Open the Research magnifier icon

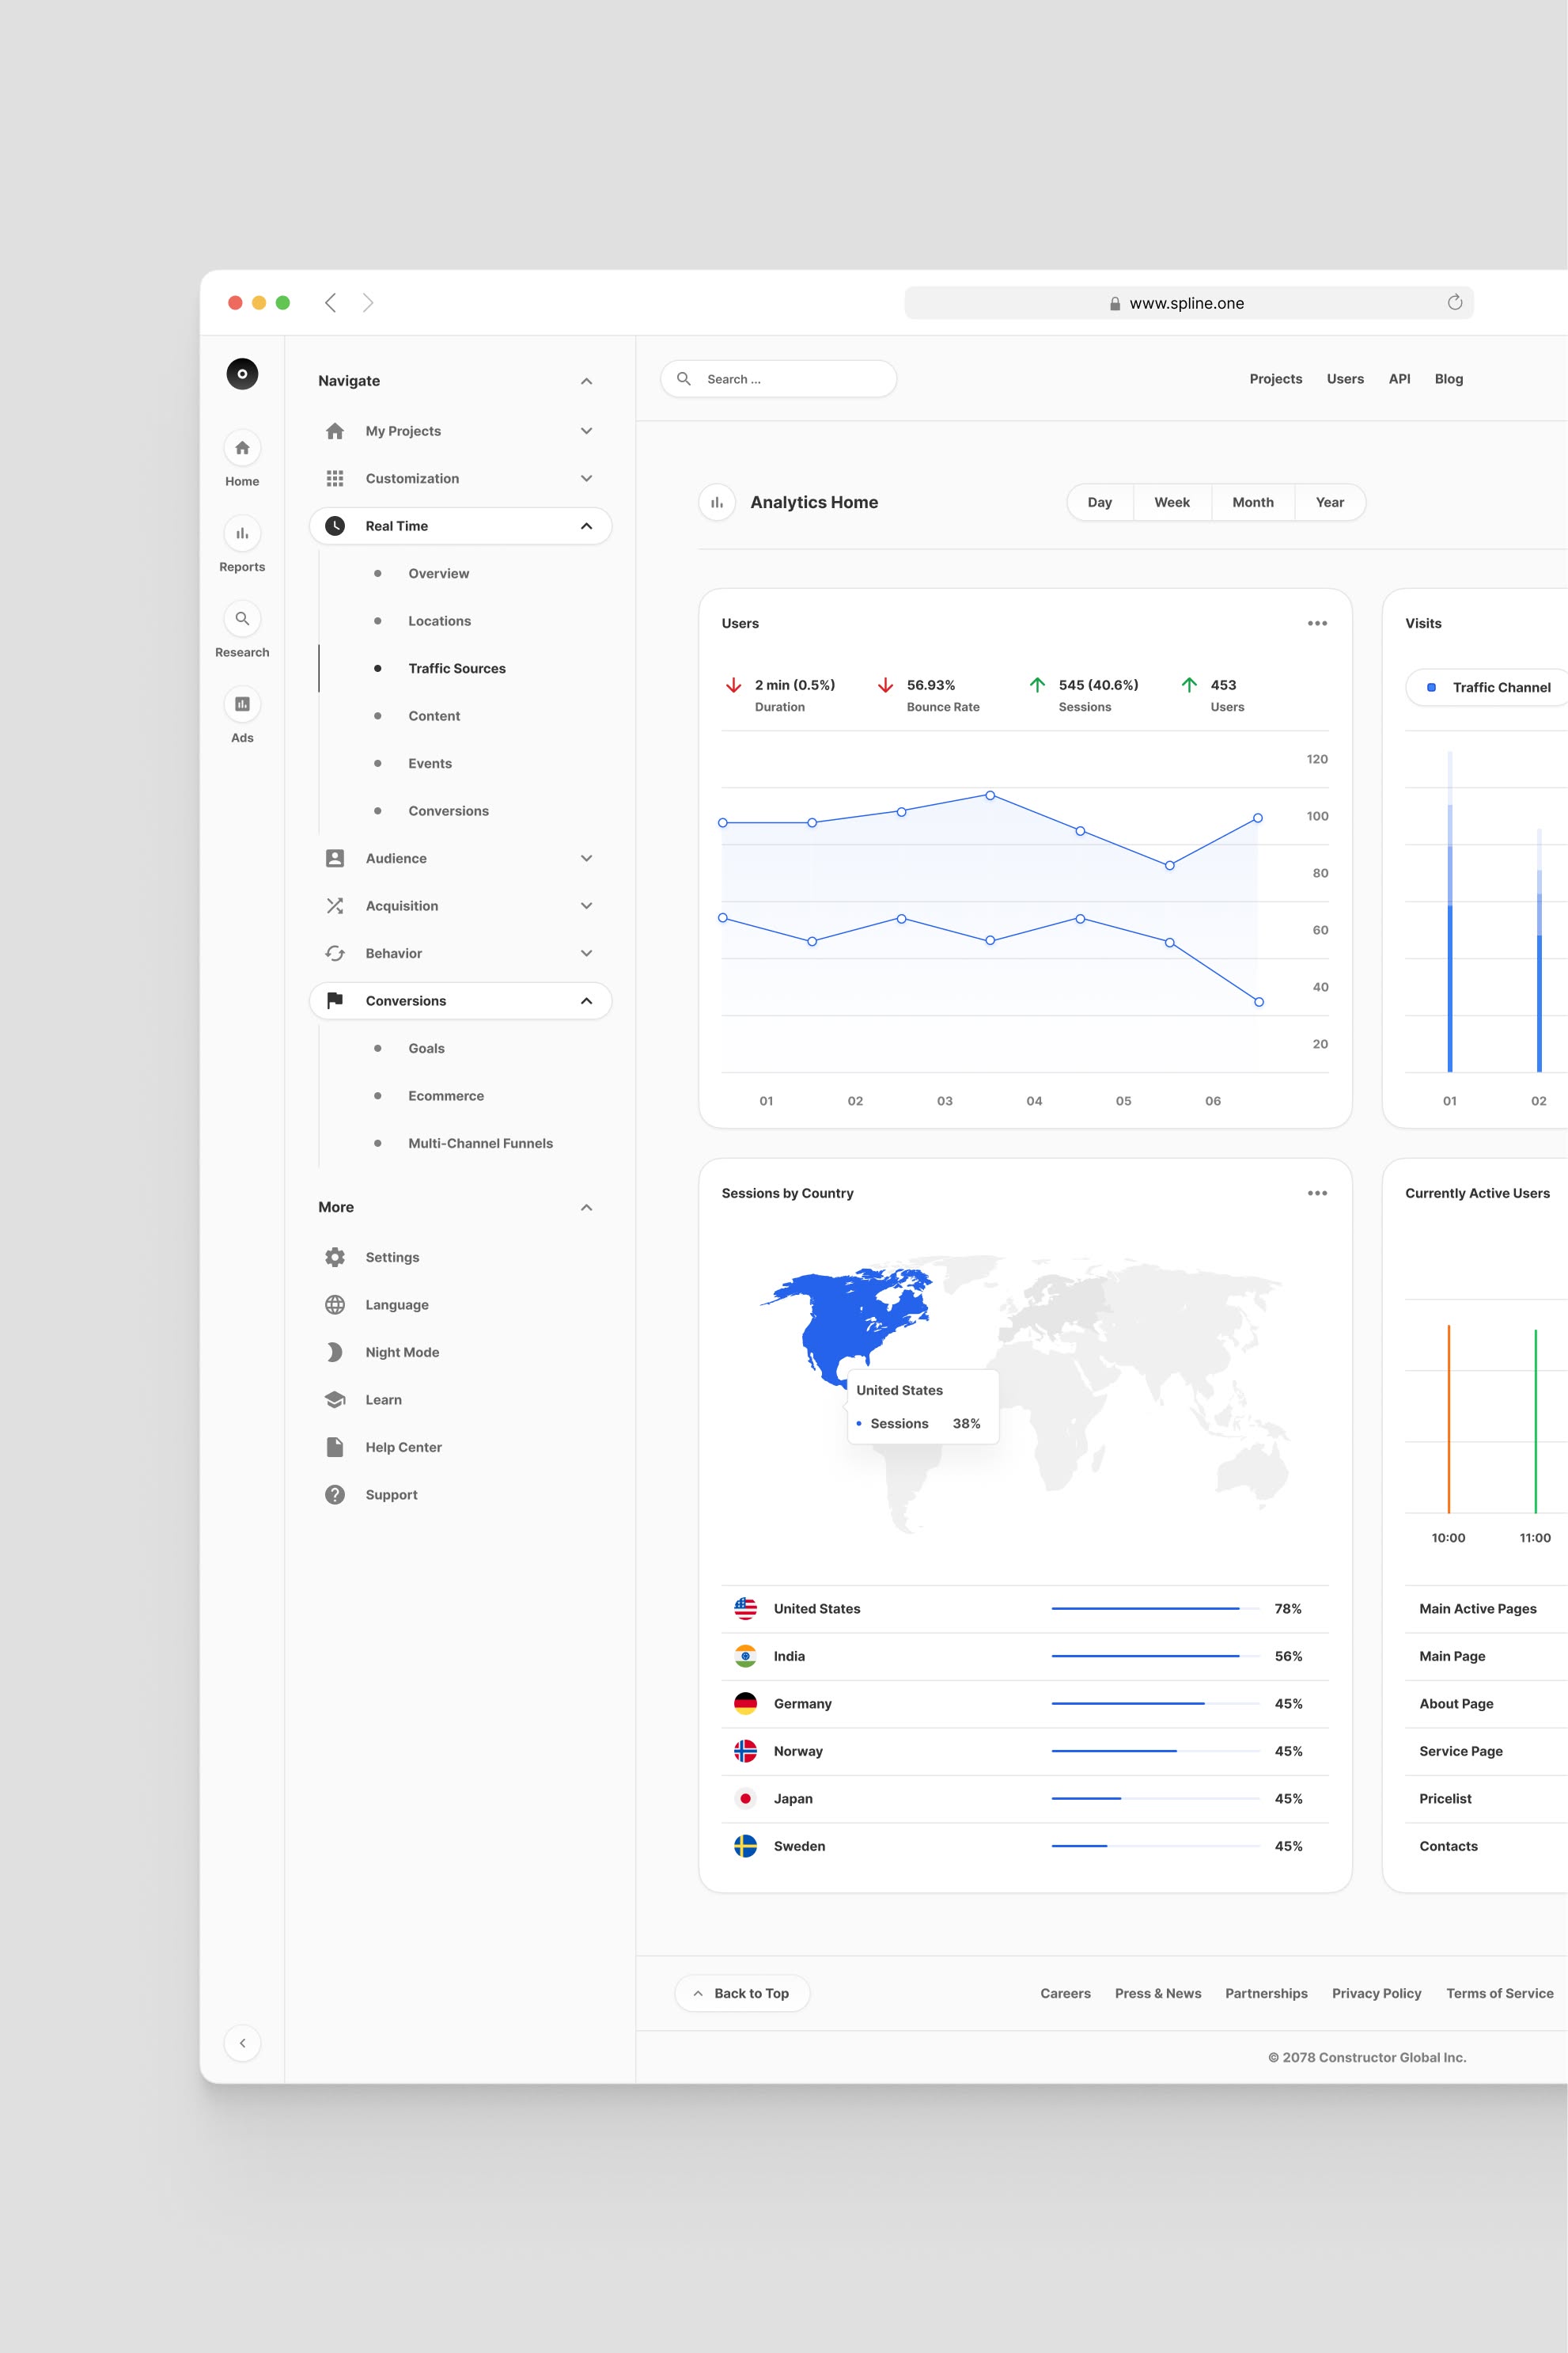pyautogui.click(x=242, y=619)
